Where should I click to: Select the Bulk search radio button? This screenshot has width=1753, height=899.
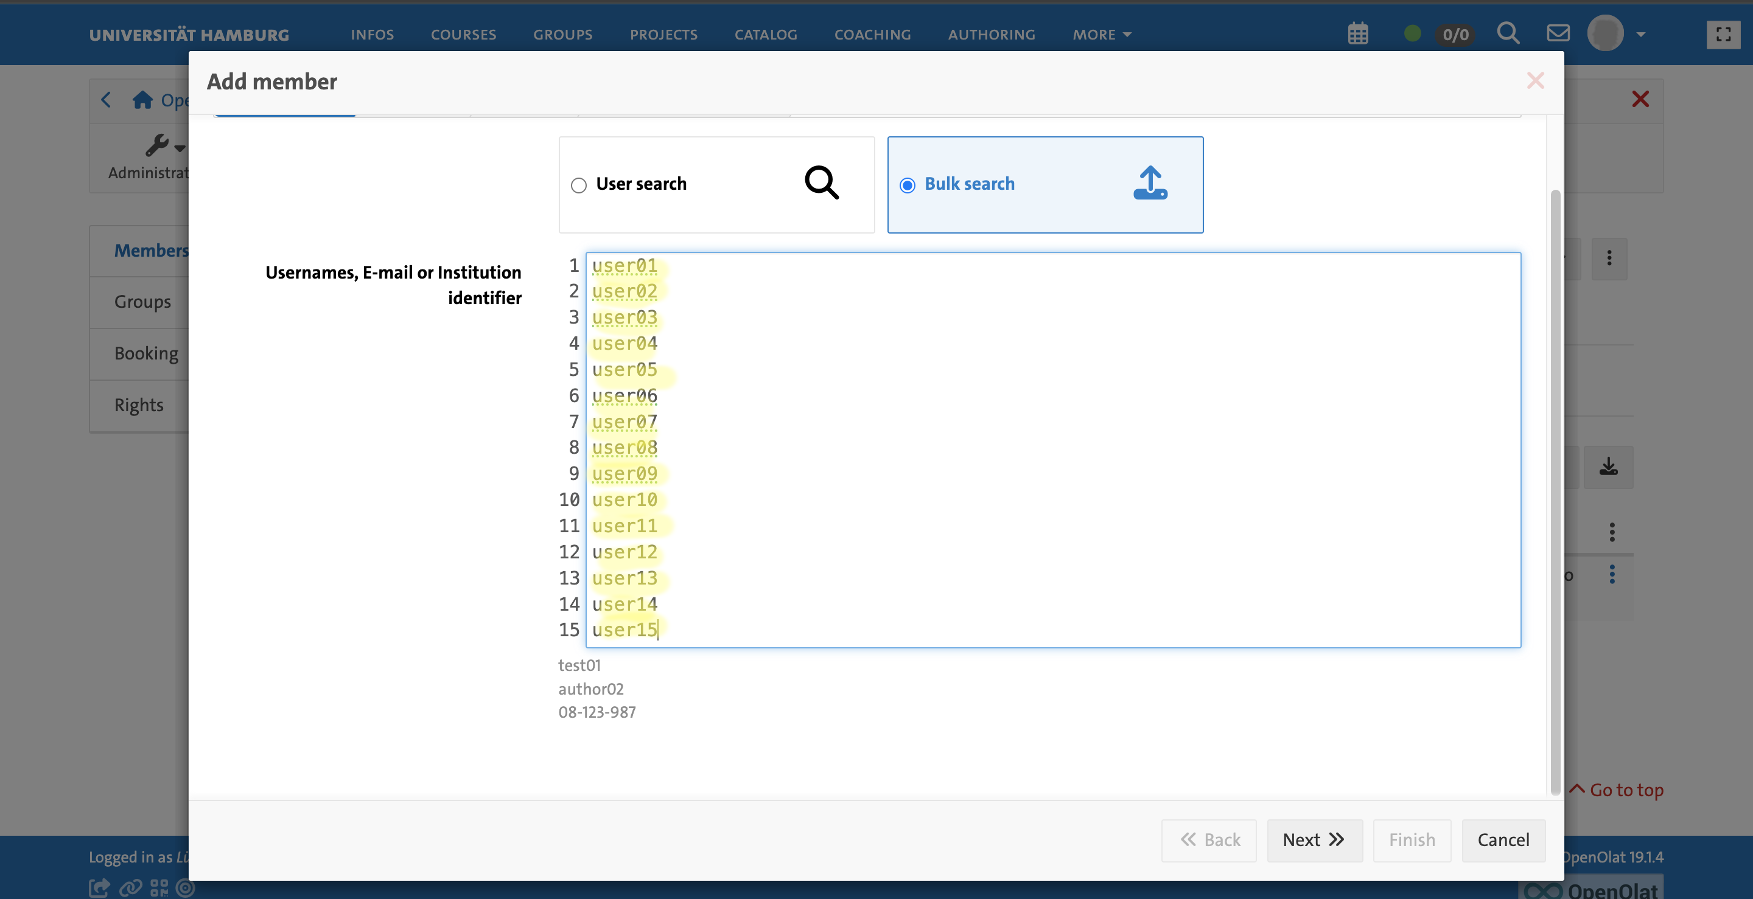(x=907, y=185)
